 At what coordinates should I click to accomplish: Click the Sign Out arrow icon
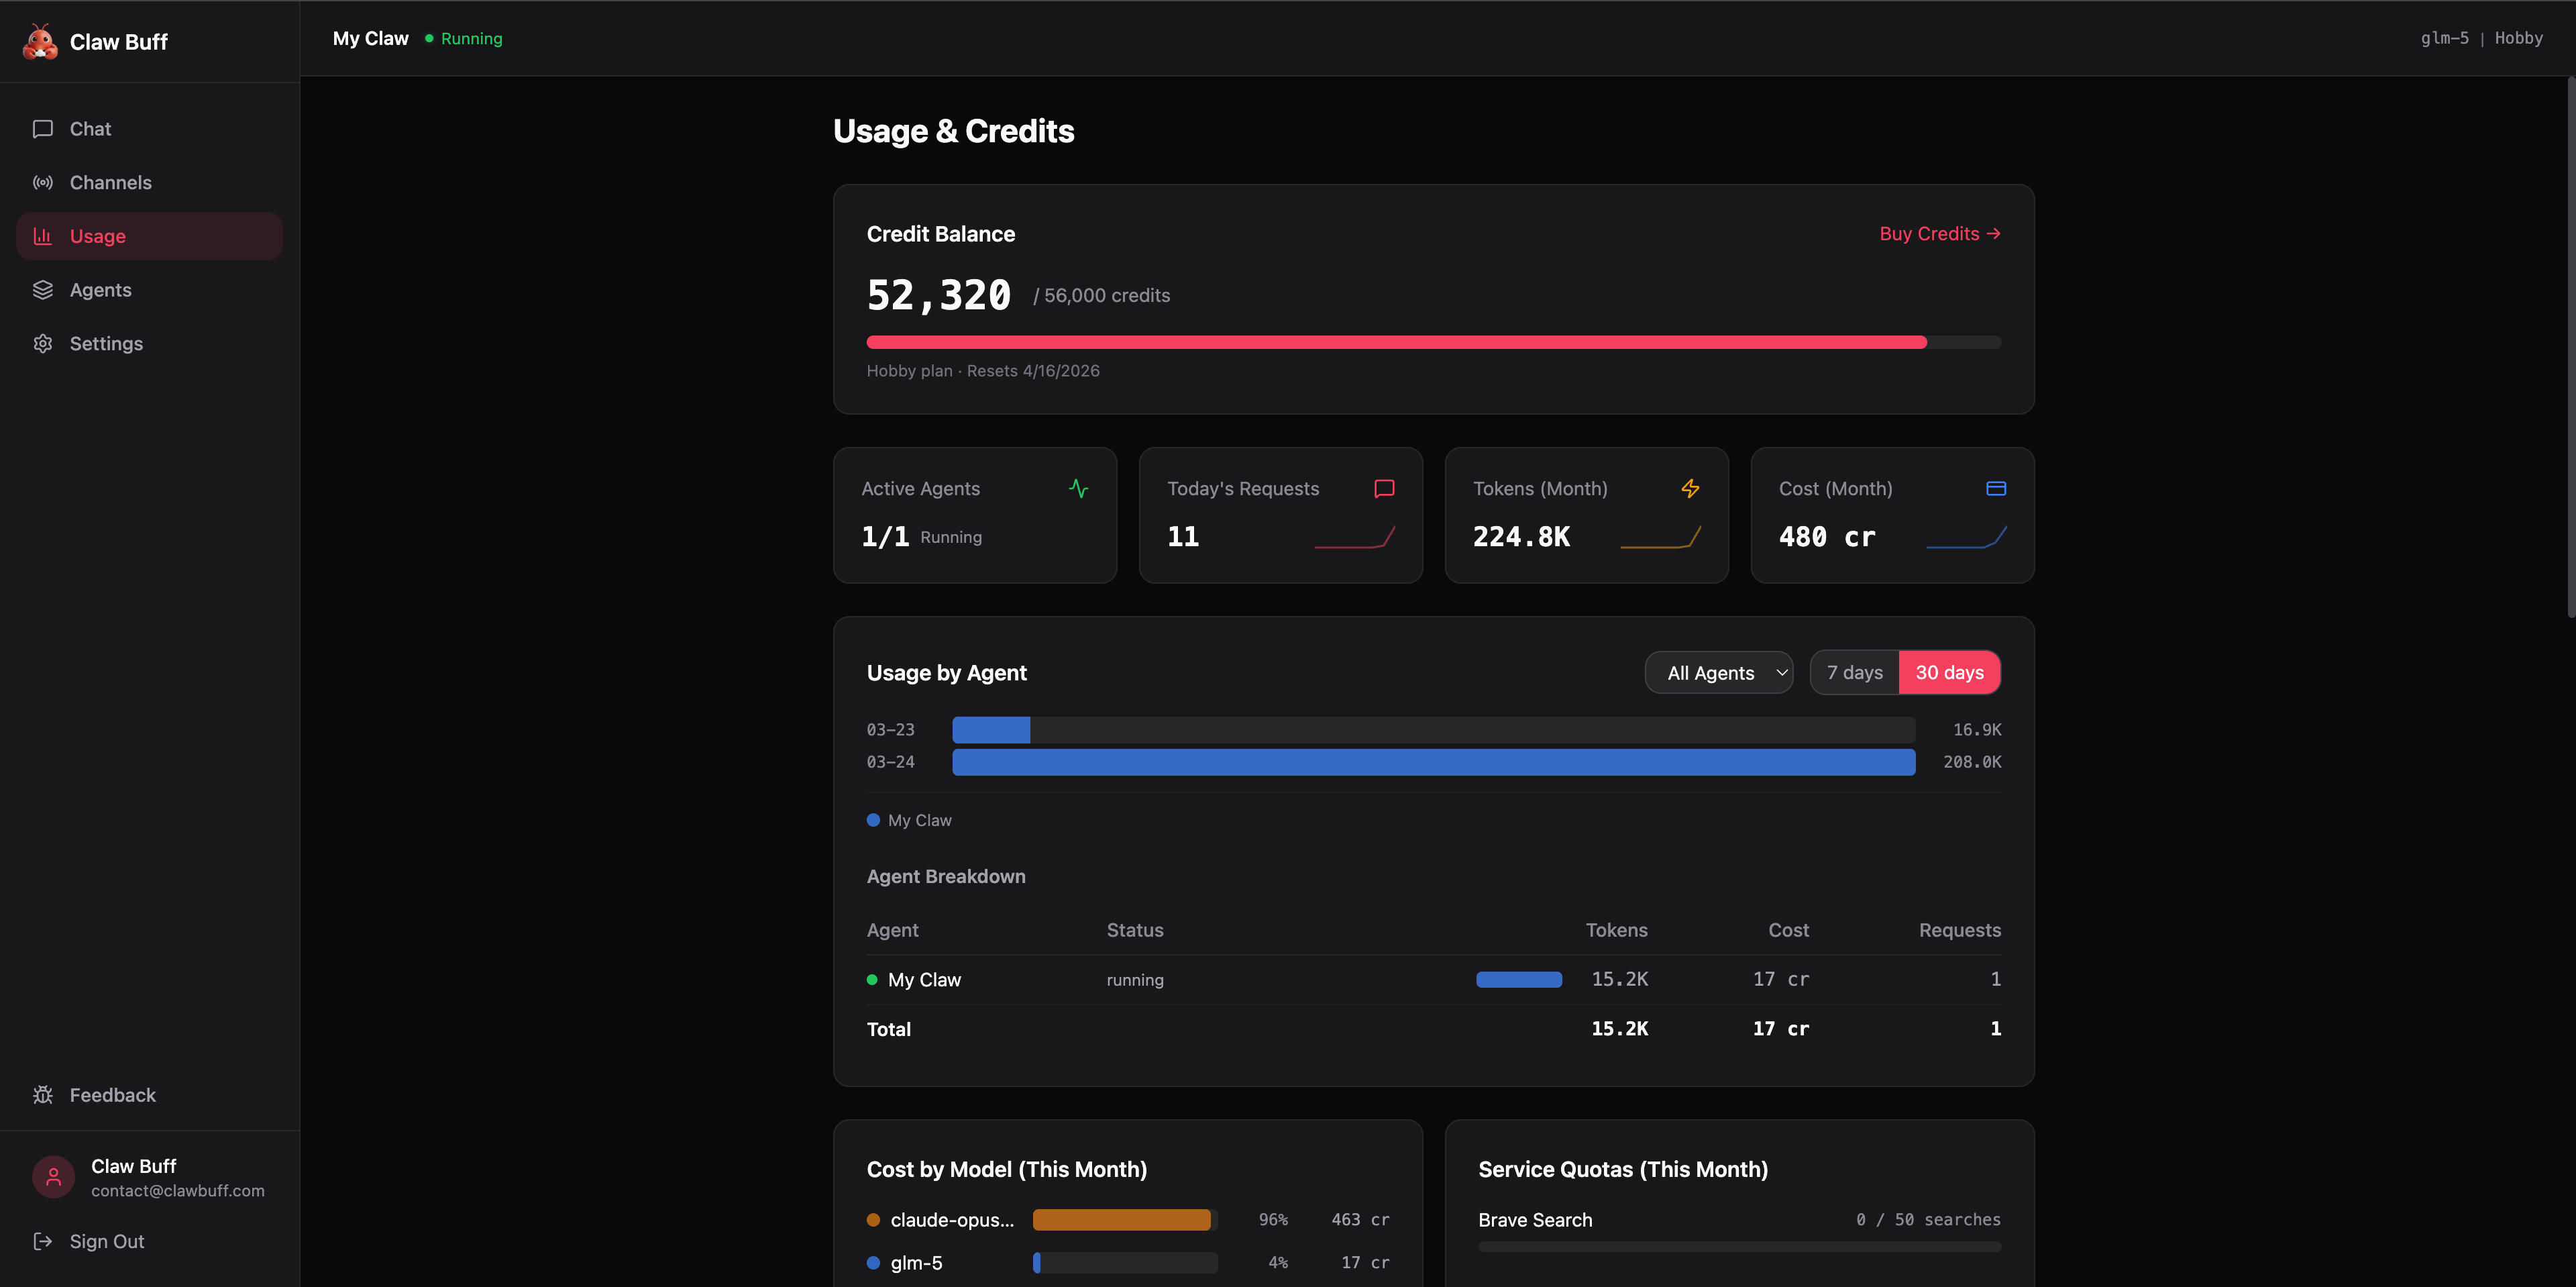pos(43,1241)
